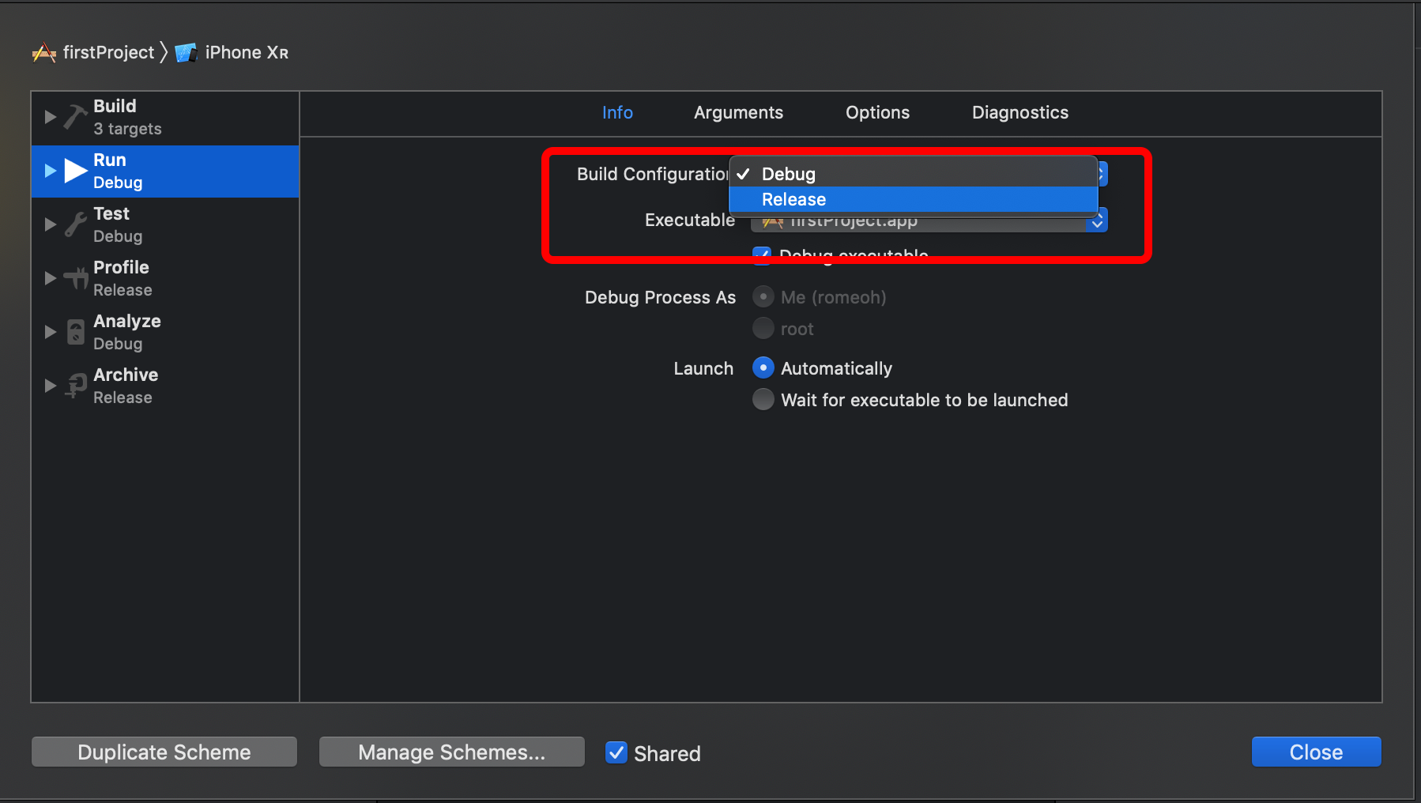This screenshot has width=1421, height=803.
Task: Choose Debug in Build Configuration menu
Action: point(913,174)
